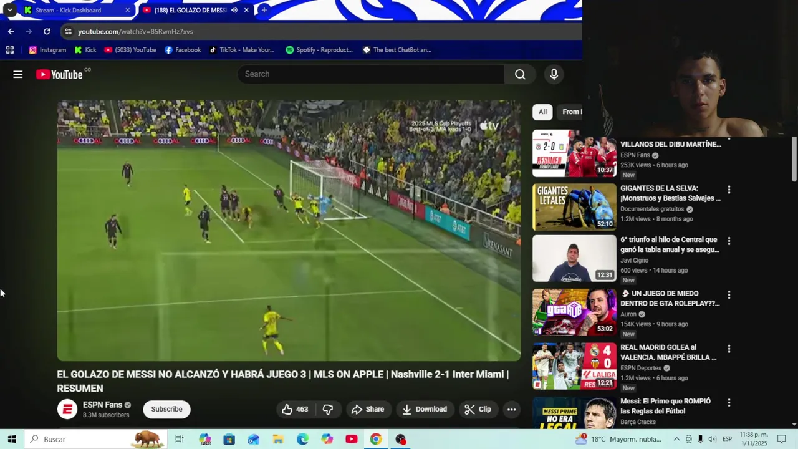This screenshot has height=449, width=798.
Task: Dislike the video using thumbs-down icon
Action: pyautogui.click(x=328, y=409)
